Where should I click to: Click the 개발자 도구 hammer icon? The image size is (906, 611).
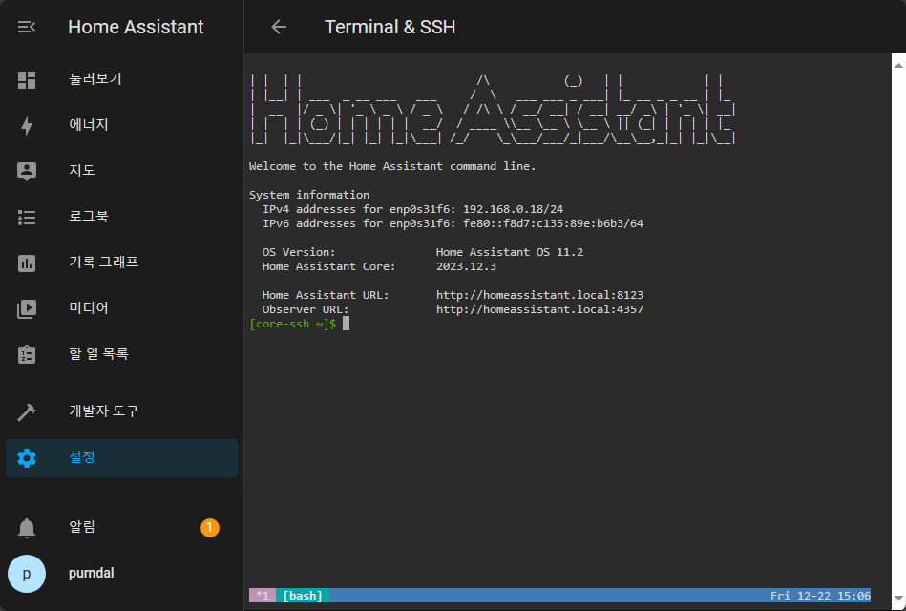pyautogui.click(x=27, y=411)
